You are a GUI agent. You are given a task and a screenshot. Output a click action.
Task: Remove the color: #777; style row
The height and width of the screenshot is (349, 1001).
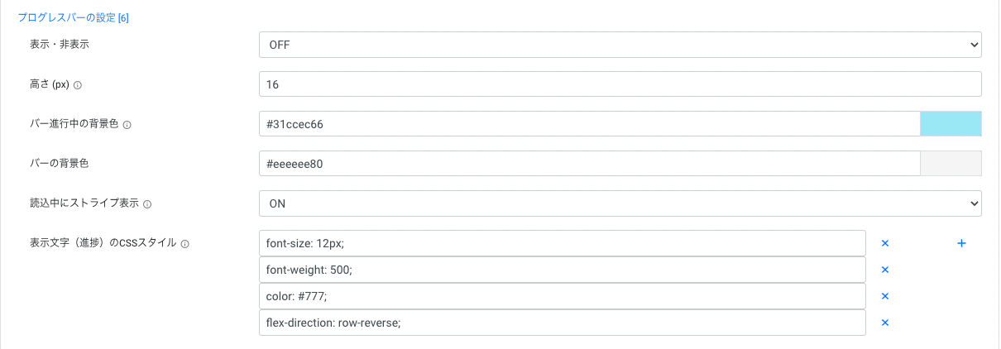pyautogui.click(x=884, y=296)
